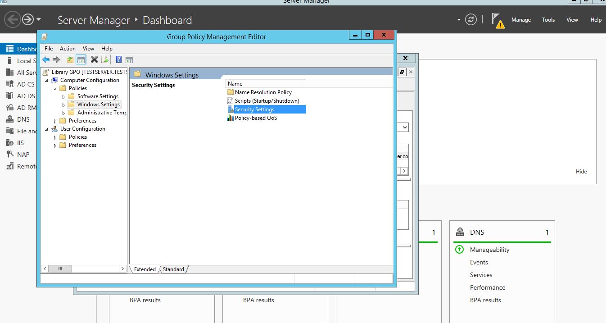
Task: Click the Delete X toolbar icon
Action: pos(94,59)
